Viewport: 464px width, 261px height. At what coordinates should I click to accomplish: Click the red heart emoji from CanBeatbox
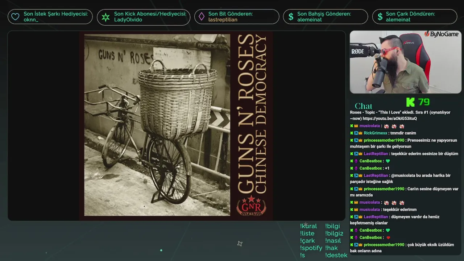pos(388,238)
